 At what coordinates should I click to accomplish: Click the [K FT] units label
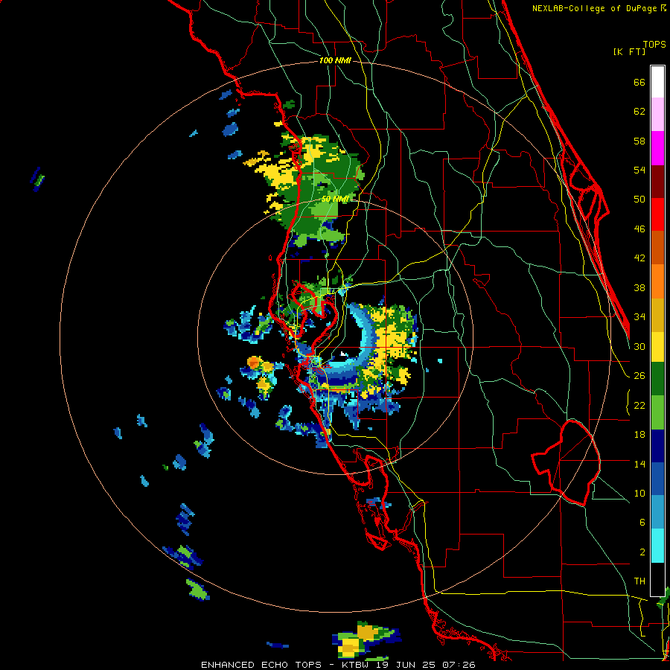(x=629, y=51)
